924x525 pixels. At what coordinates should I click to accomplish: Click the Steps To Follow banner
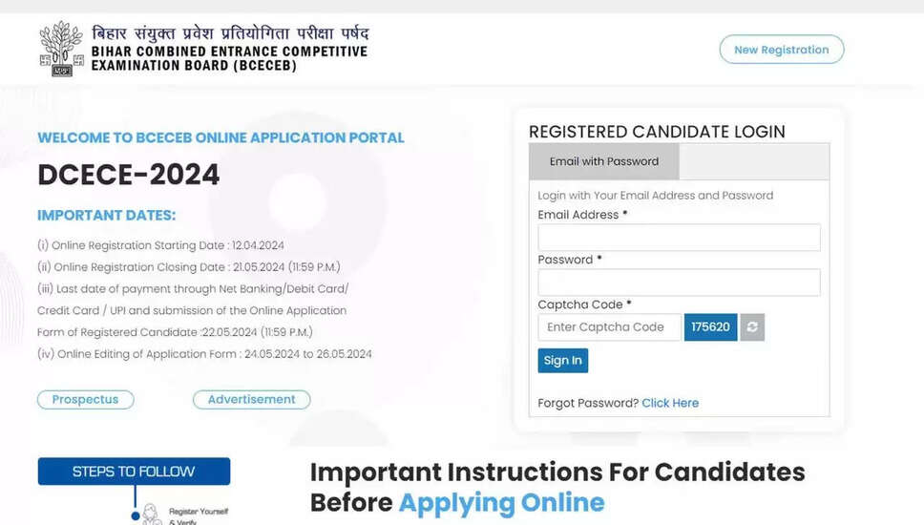134,472
